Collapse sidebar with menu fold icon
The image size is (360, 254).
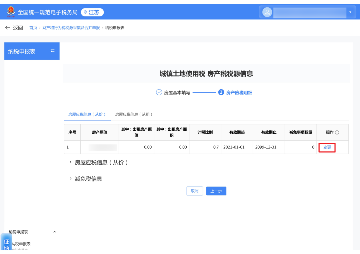[x=53, y=51]
